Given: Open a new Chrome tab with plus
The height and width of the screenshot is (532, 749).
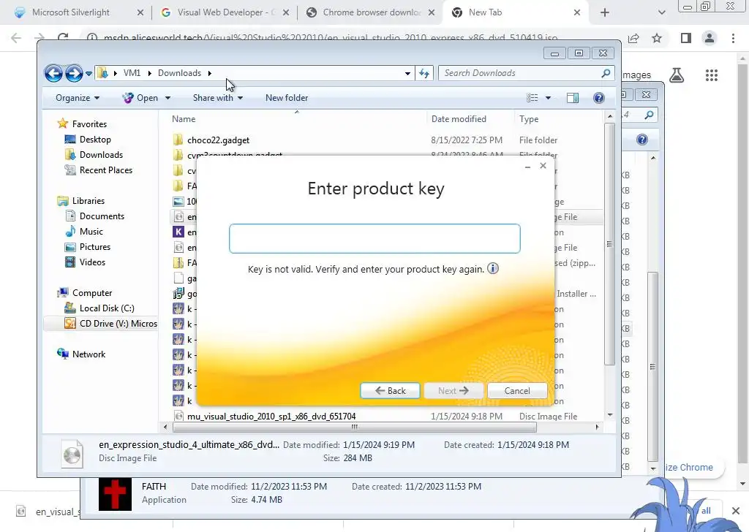Looking at the screenshot, I should pos(605,13).
